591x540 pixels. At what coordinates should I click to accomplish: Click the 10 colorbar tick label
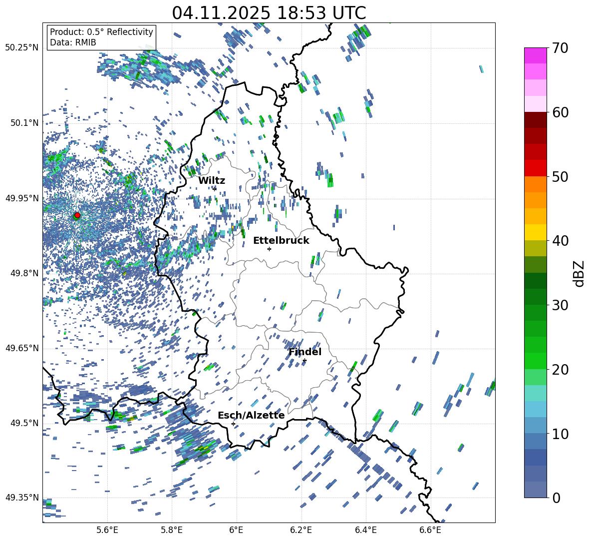point(560,434)
